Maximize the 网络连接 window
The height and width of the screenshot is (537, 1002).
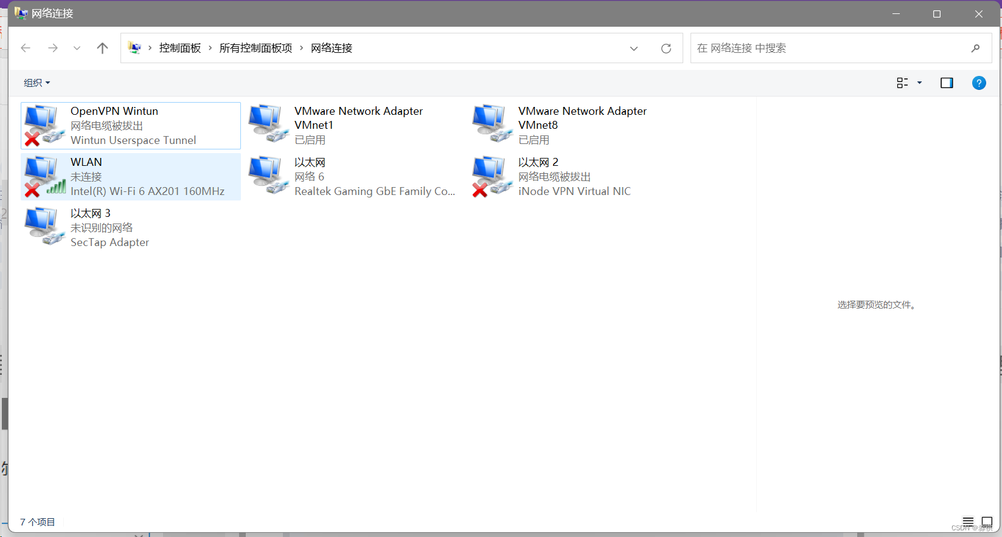click(937, 13)
